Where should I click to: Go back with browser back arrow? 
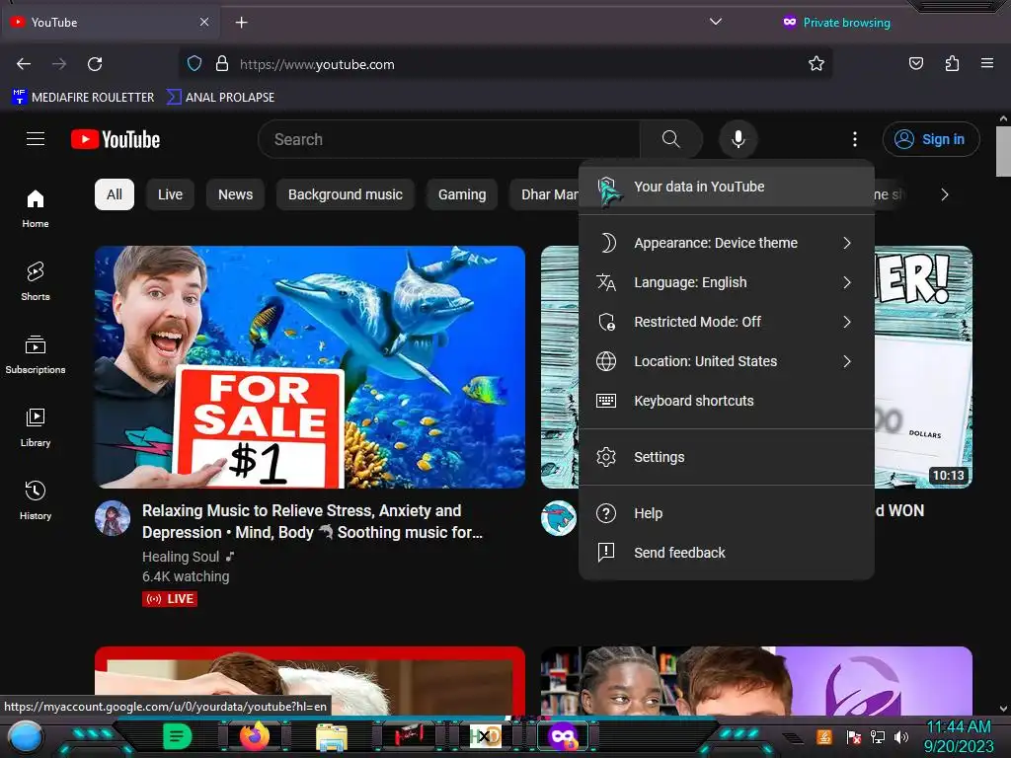(x=24, y=64)
